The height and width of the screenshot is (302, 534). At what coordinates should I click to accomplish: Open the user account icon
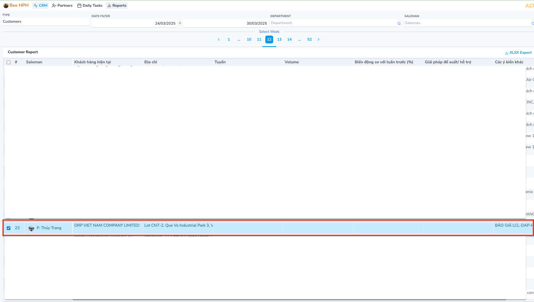coord(527,6)
